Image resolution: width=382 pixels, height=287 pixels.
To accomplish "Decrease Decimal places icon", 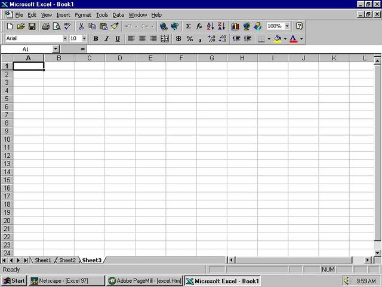I will pos(223,38).
